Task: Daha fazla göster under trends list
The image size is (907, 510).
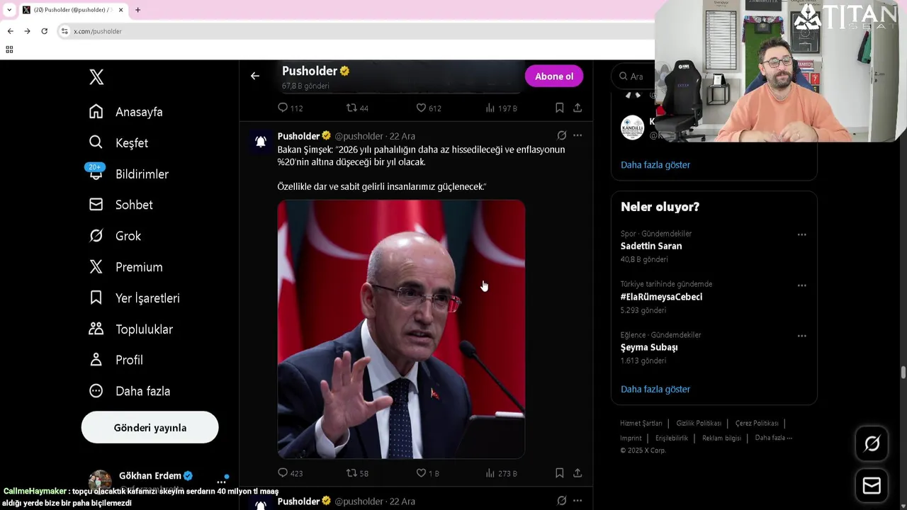Action: click(x=655, y=390)
